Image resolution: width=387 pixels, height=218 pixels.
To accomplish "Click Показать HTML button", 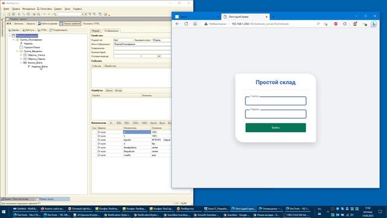I will coord(91,24).
